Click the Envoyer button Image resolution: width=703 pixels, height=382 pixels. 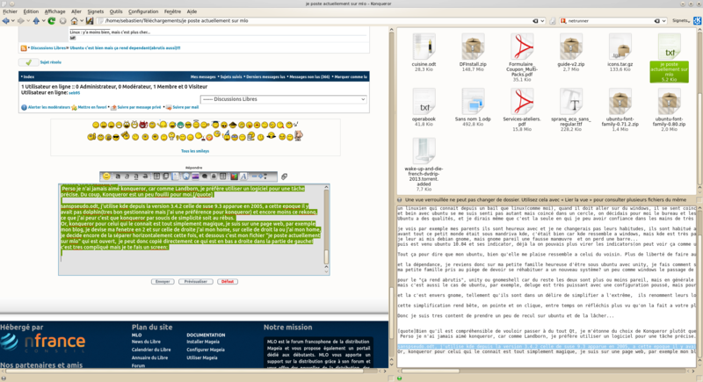tap(163, 282)
